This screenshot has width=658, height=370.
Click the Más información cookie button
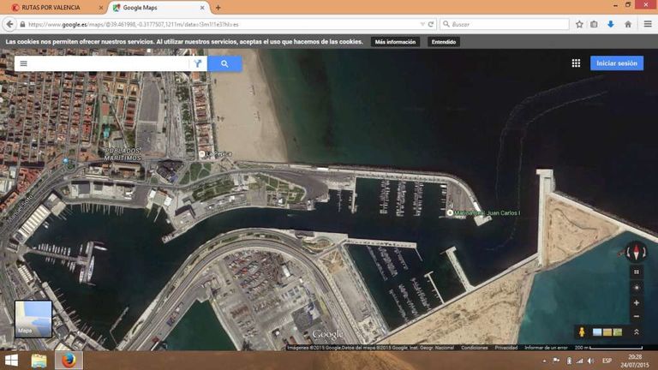click(x=395, y=41)
